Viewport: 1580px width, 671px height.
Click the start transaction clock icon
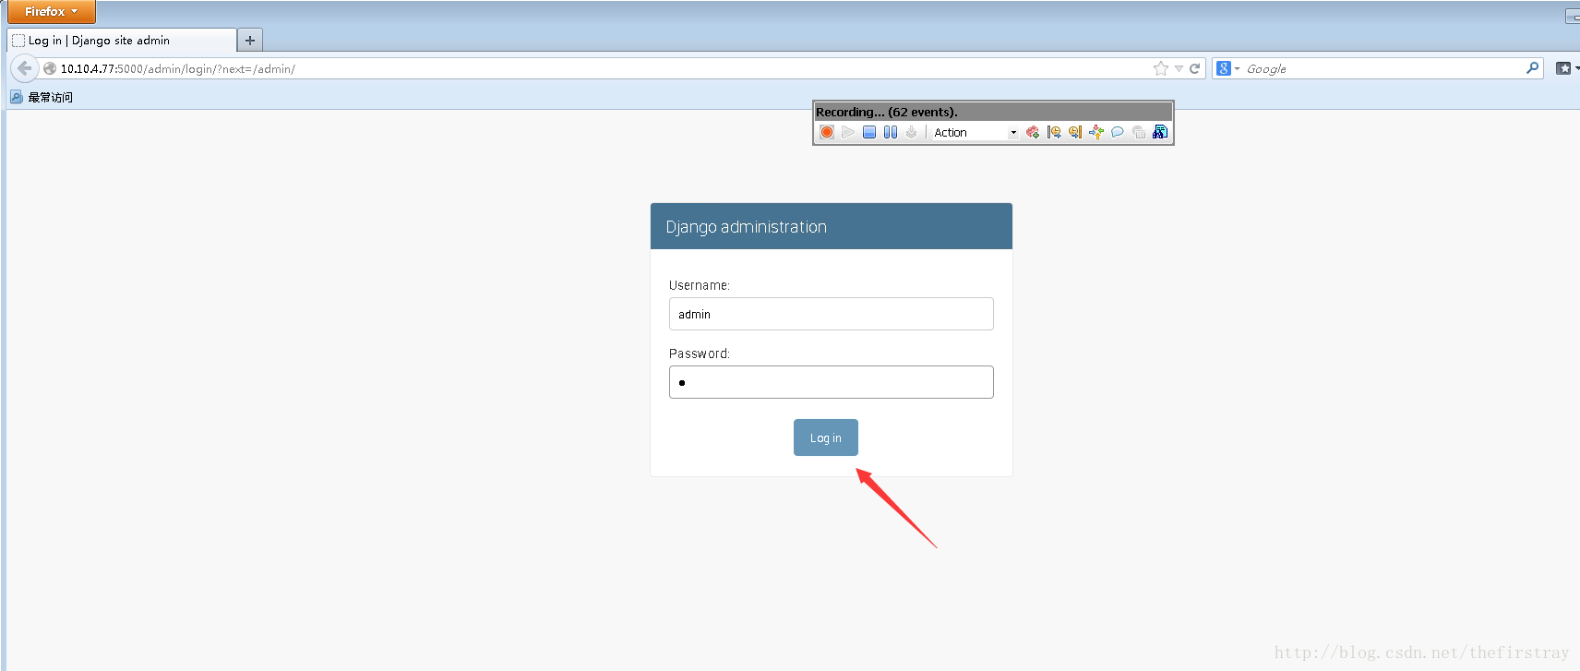click(x=1054, y=132)
